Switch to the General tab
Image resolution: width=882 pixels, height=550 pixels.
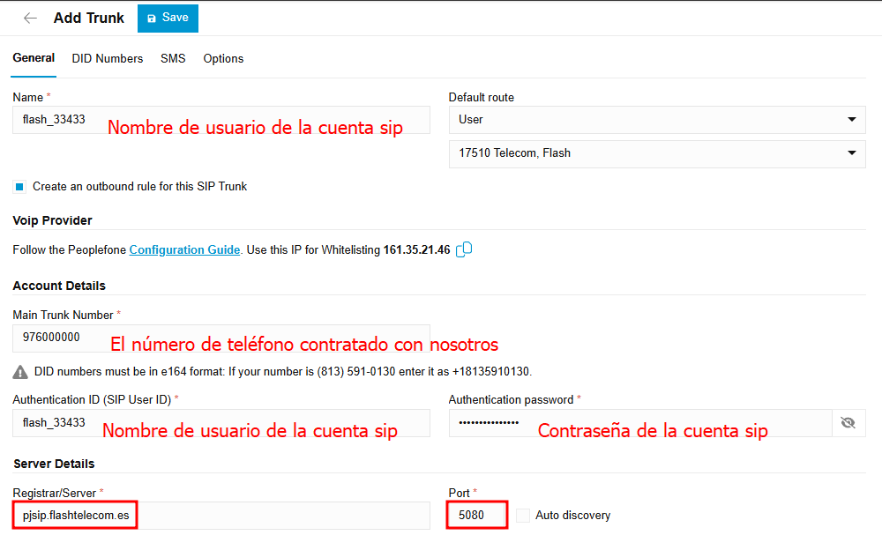34,58
